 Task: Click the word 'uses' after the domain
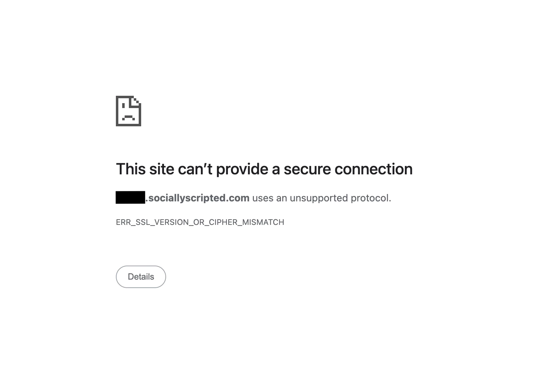tap(263, 198)
